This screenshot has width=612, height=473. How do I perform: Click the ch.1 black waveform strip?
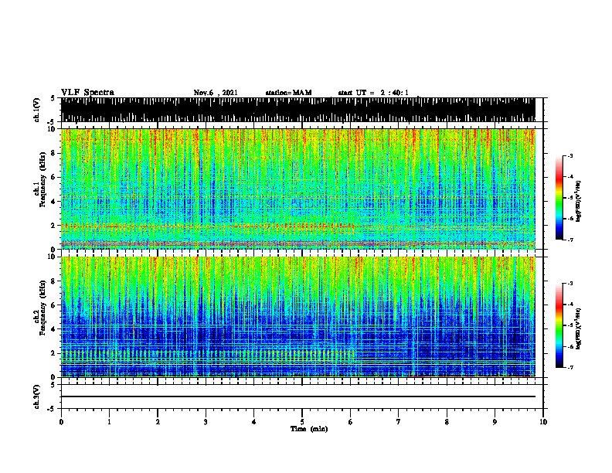(298, 110)
